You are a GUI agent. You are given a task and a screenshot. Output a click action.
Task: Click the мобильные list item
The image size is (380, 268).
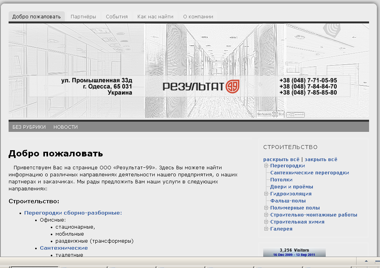pos(70,234)
